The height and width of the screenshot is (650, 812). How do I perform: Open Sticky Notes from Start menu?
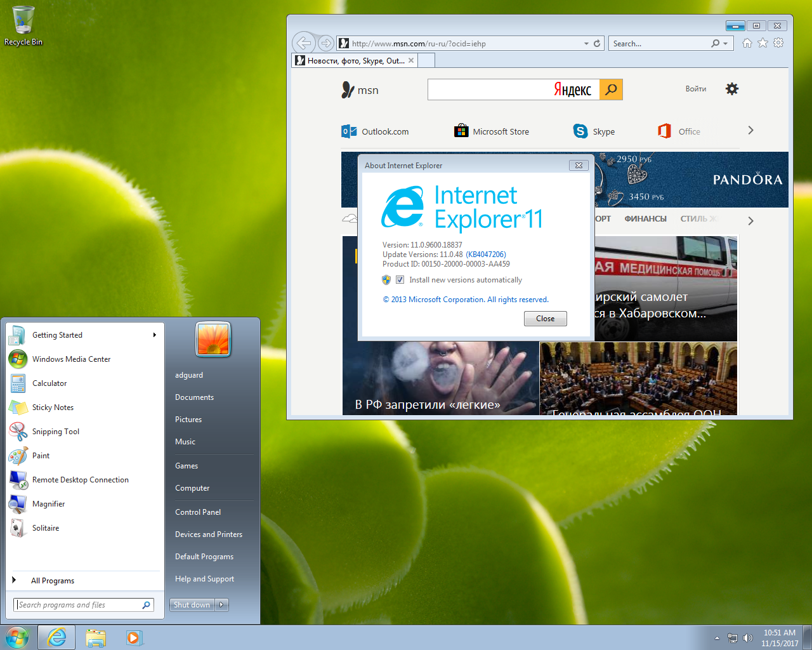pos(85,408)
